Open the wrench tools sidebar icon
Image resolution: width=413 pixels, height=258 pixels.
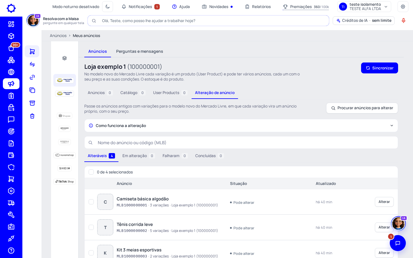[11, 215]
